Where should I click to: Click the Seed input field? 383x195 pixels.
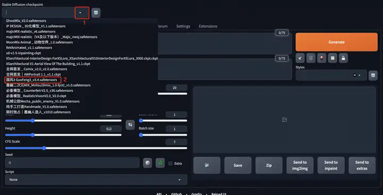pos(72,163)
